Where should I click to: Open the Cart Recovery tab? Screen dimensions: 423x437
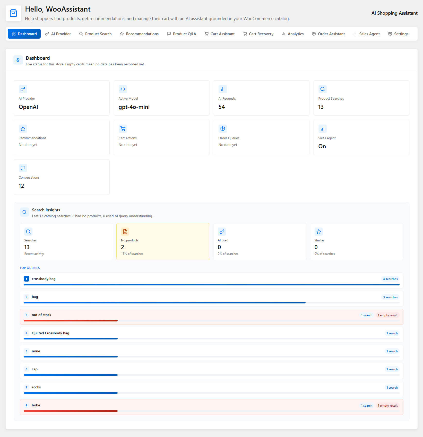pos(258,34)
